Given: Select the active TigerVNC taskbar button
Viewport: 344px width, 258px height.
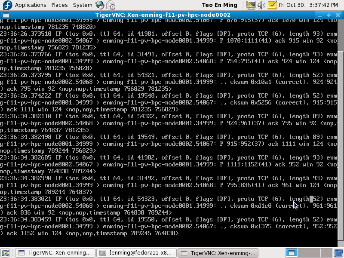Looking at the screenshot, I should (218, 253).
